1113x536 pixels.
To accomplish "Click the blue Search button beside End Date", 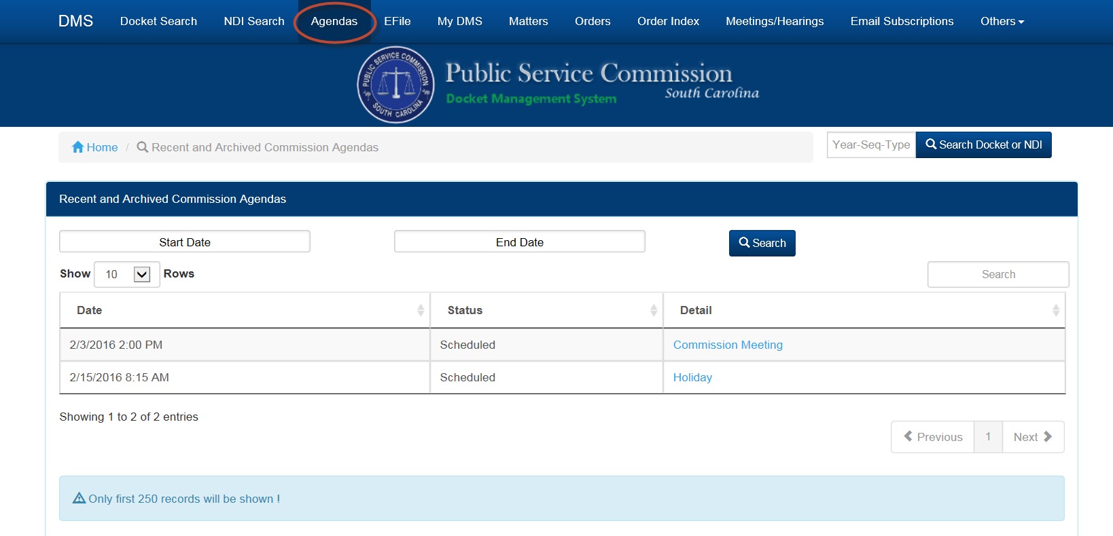I will pos(762,243).
